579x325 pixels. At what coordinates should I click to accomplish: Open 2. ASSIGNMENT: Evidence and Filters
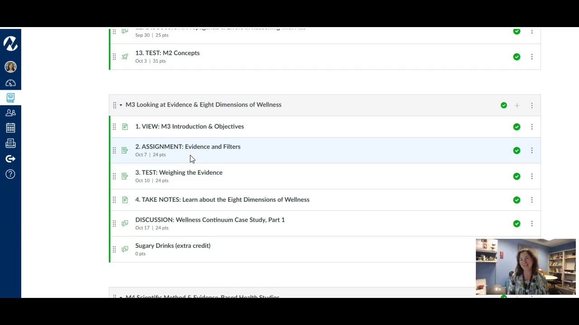click(188, 147)
